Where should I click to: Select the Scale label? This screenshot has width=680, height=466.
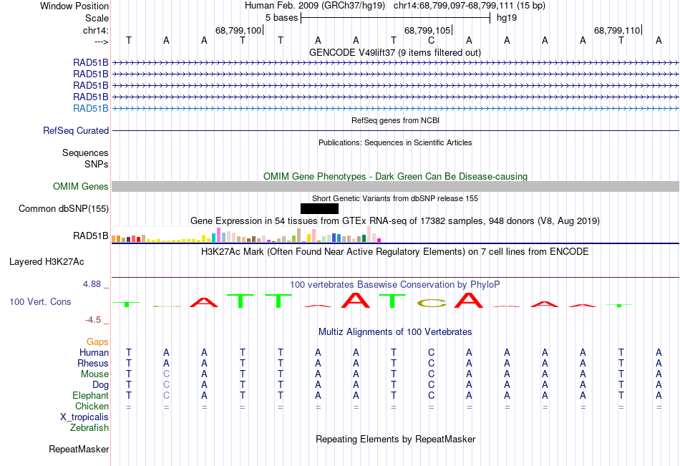[97, 18]
